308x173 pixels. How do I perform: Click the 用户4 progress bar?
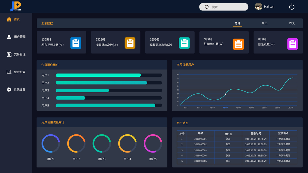[x=109, y=98]
